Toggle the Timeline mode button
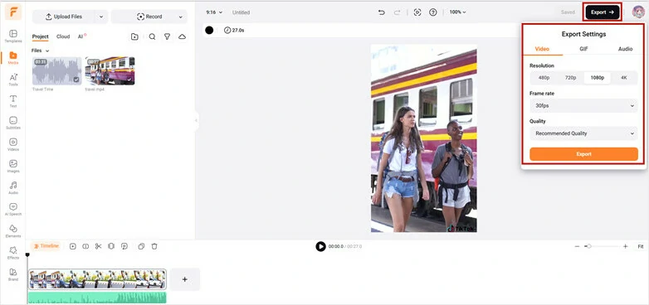 (x=46, y=246)
